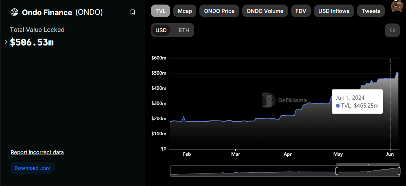Click the May label on x-axis
This screenshot has width=406, height=186.
coord(338,154)
